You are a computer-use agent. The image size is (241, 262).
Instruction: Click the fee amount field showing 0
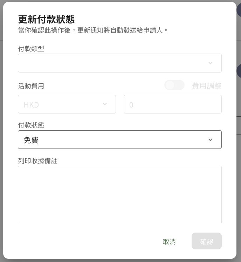[172, 104]
